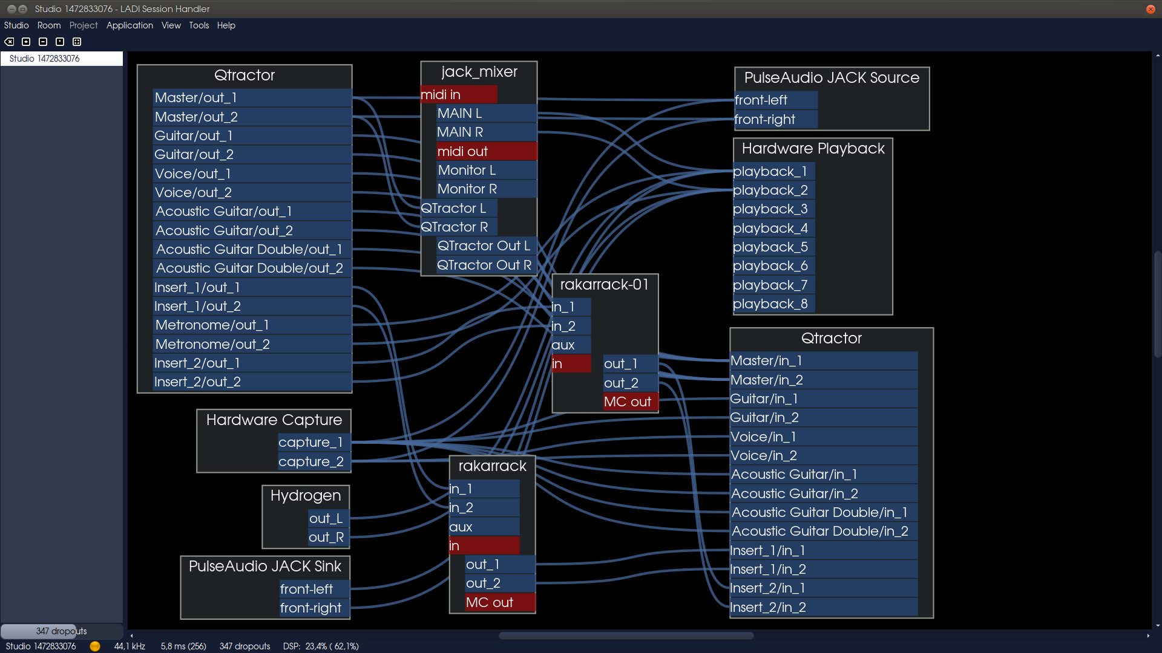Screen dimensions: 1162x653
Task: Select jack_mixer midi out port
Action: [487, 152]
